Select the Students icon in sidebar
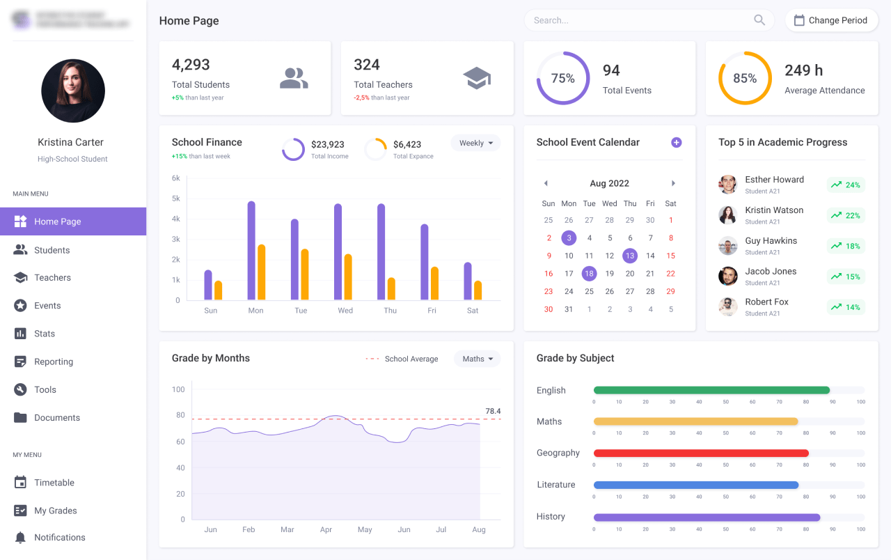891x560 pixels. click(x=21, y=249)
